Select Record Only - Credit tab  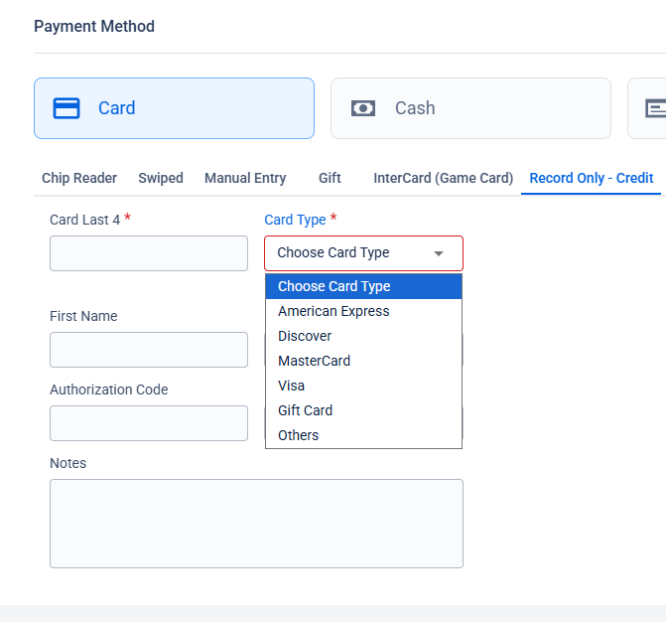click(x=591, y=178)
